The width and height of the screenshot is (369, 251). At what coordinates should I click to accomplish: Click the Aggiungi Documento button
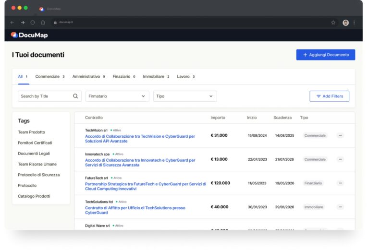click(x=325, y=55)
